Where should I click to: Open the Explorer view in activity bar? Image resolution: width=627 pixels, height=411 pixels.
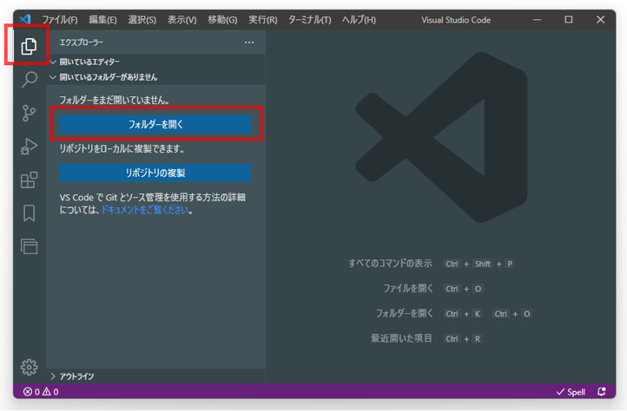(29, 46)
